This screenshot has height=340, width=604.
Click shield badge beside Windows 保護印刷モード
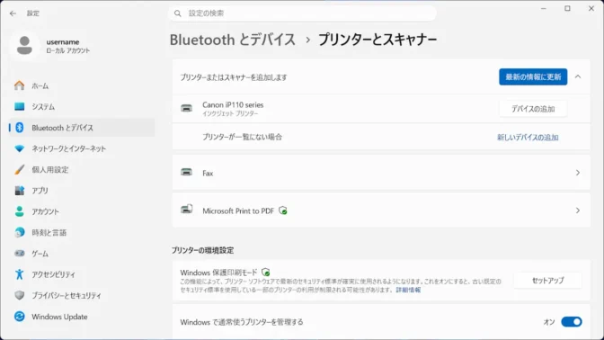coord(266,273)
